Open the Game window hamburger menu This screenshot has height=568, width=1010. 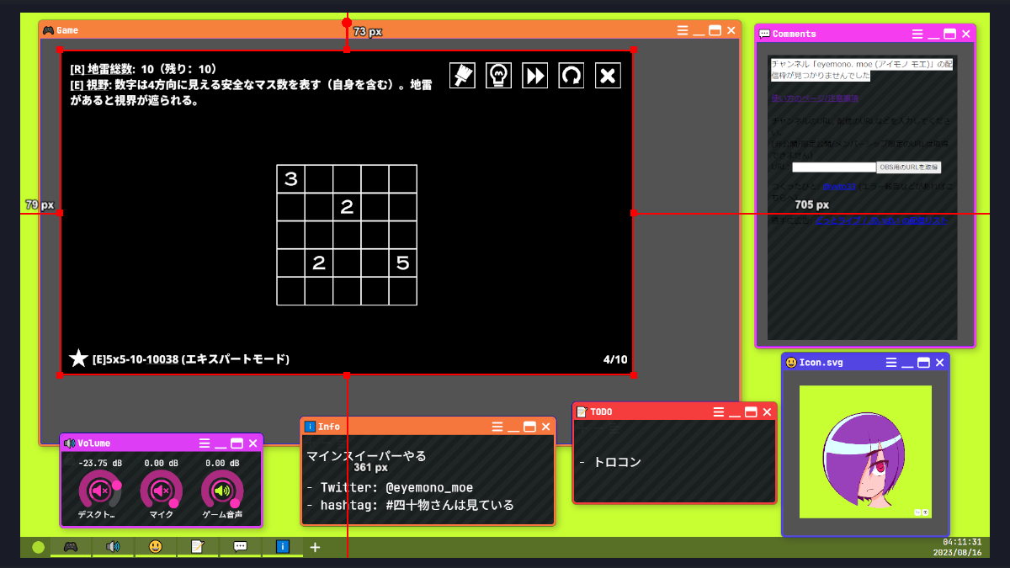[683, 29]
